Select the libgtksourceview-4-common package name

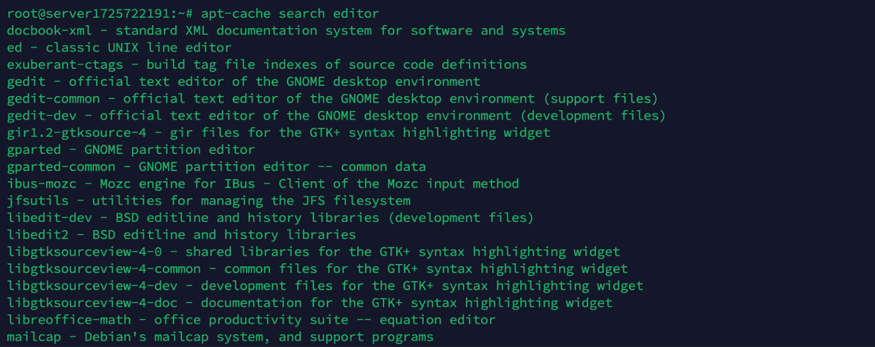click(x=104, y=269)
